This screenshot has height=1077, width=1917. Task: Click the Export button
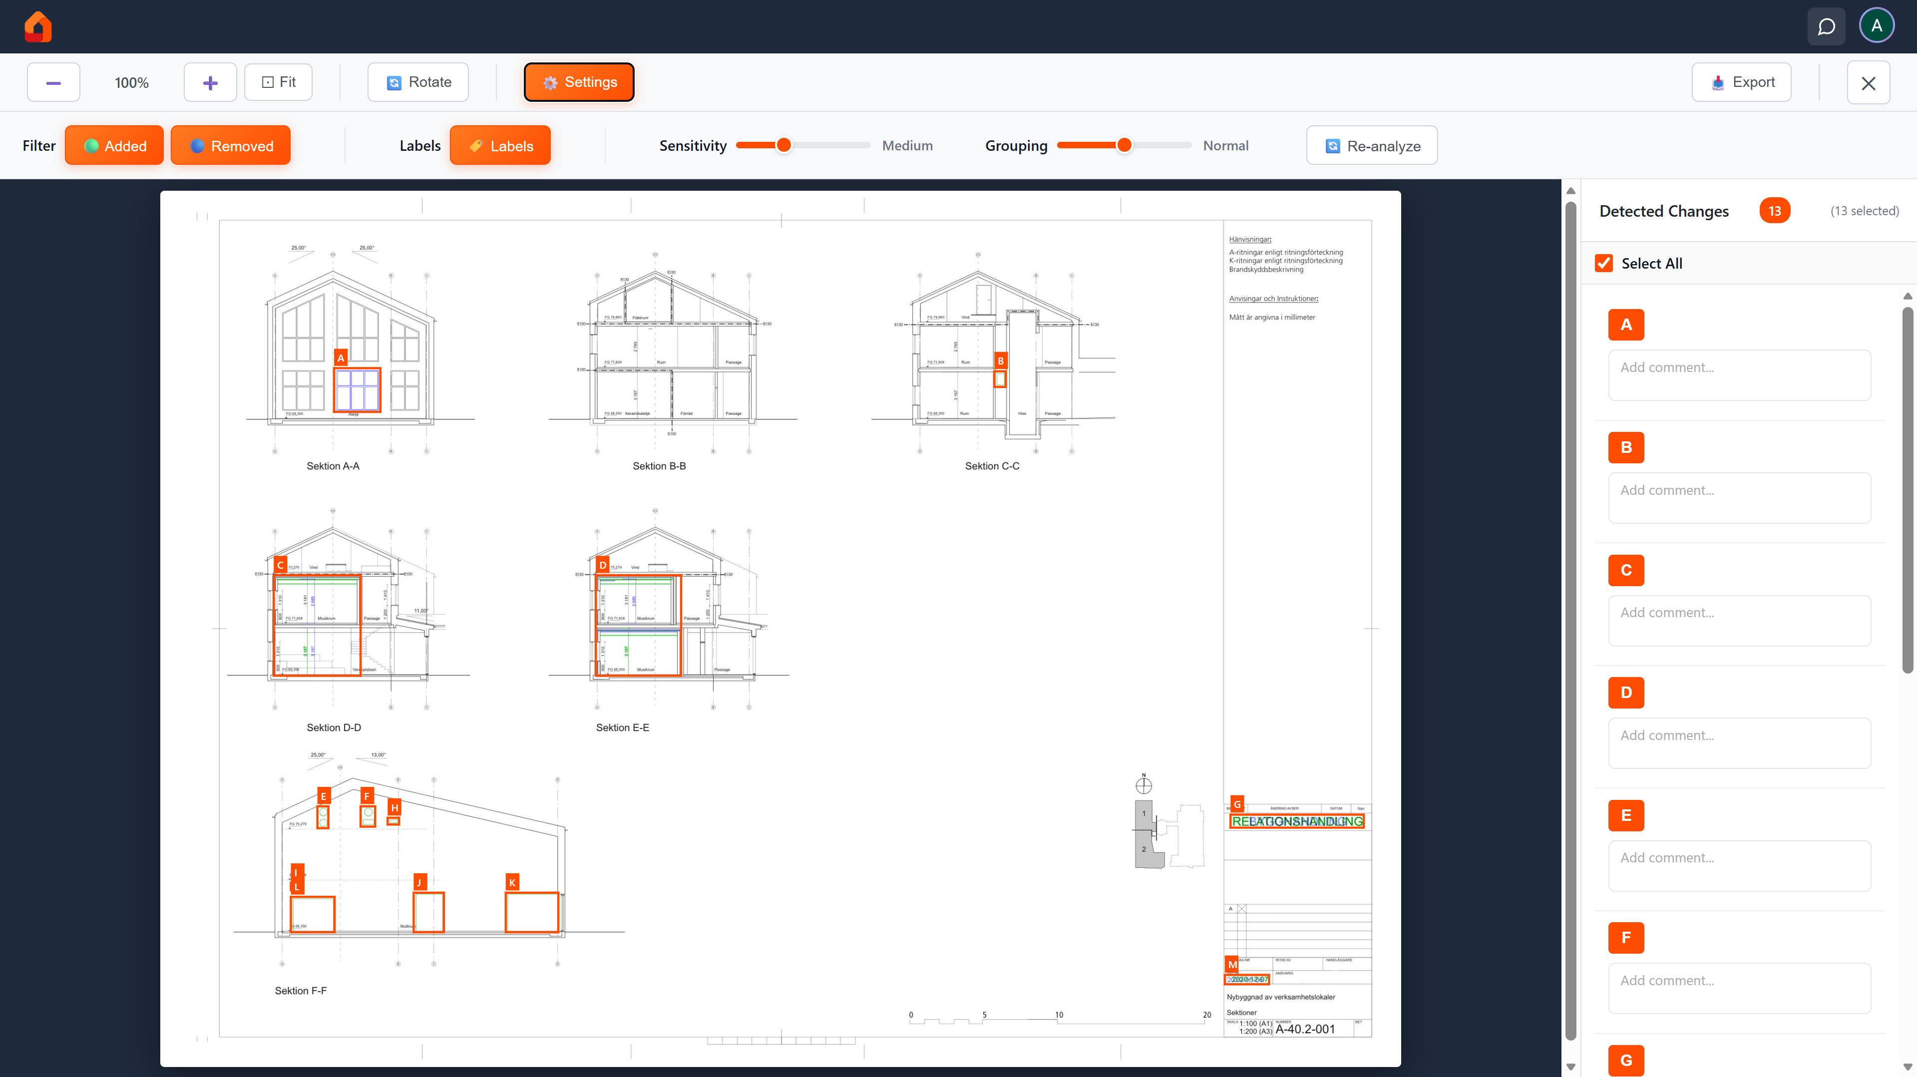[x=1741, y=82]
